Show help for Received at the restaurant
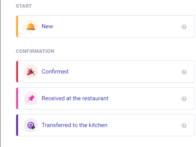 (184, 99)
